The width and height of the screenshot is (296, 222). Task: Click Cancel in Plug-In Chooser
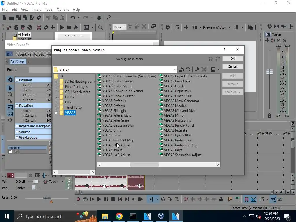pos(233,66)
